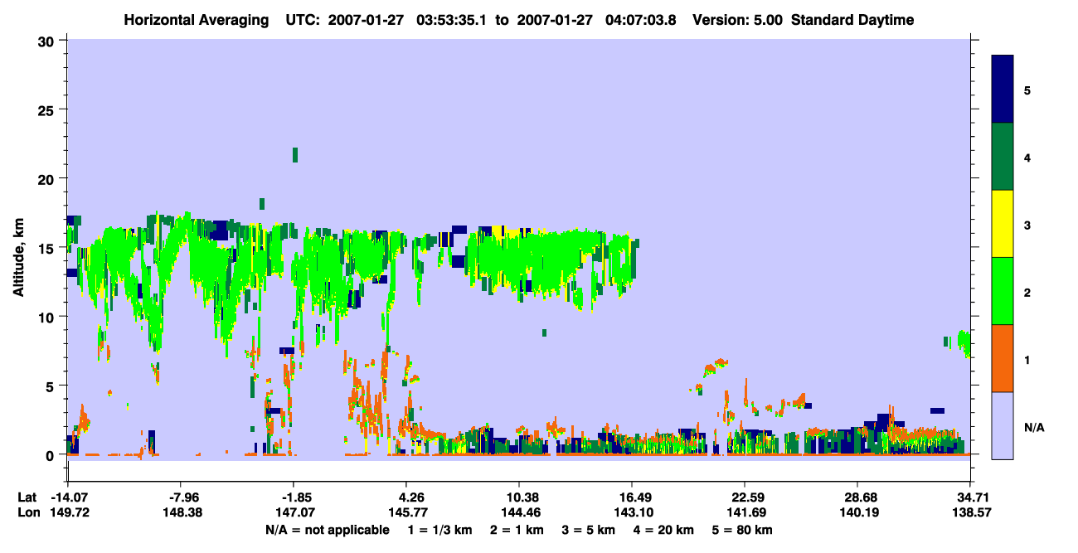The image size is (1078, 553).
Task: Click the '4 = 20 km' legend note
Action: coord(664,530)
